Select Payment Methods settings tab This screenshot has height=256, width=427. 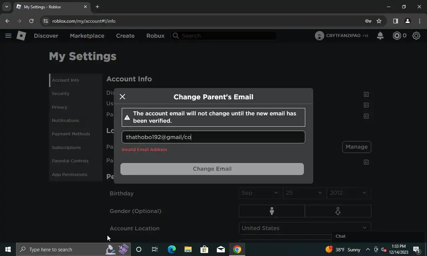coord(76,134)
